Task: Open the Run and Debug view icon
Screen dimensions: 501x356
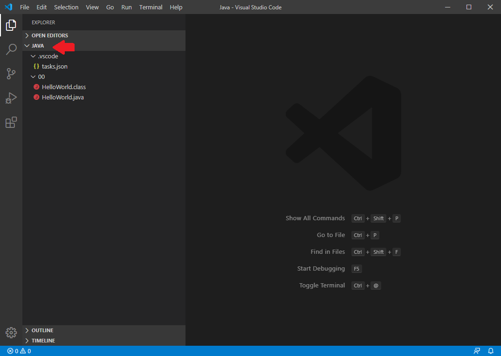Action: pyautogui.click(x=11, y=98)
